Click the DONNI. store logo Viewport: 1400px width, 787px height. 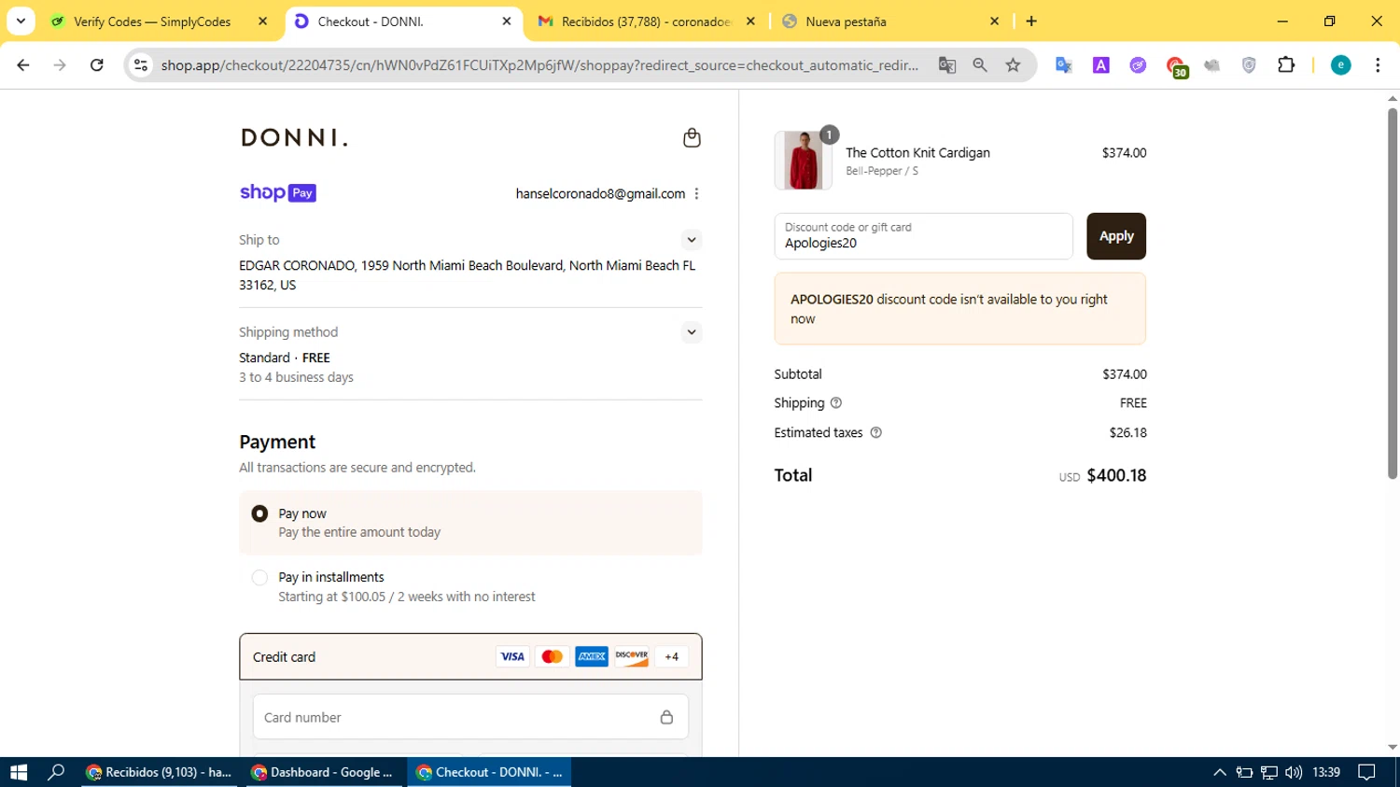pyautogui.click(x=294, y=138)
